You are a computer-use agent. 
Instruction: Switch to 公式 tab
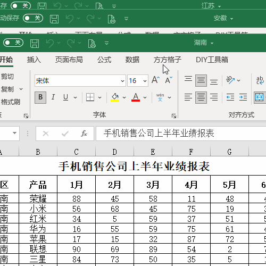pos(104,60)
